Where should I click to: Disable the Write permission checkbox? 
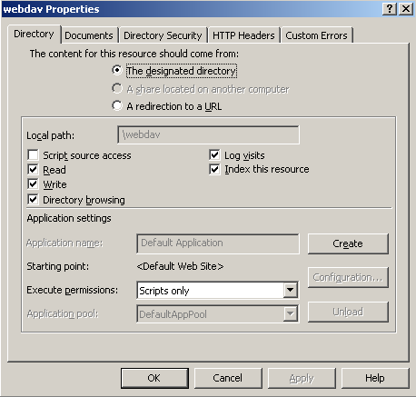[x=33, y=184]
